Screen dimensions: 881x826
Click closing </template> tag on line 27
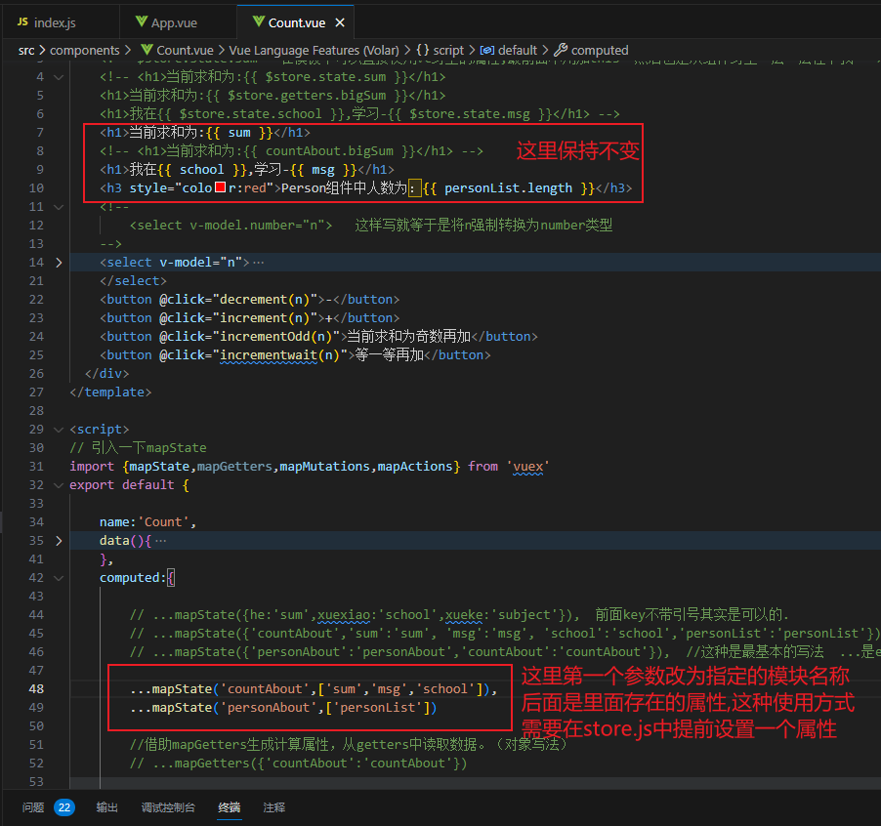click(x=110, y=392)
